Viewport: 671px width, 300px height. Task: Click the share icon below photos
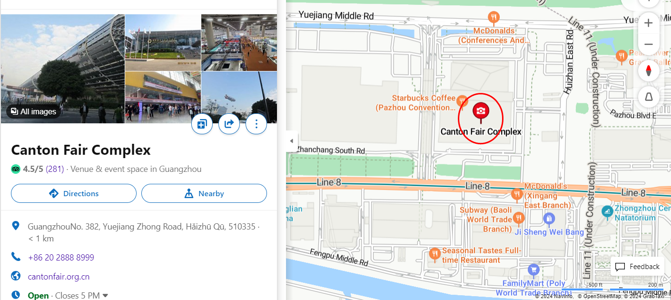(229, 124)
